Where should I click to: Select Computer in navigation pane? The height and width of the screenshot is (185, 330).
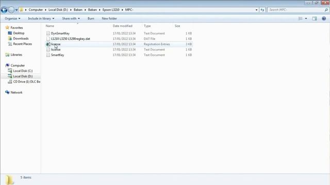click(18, 65)
